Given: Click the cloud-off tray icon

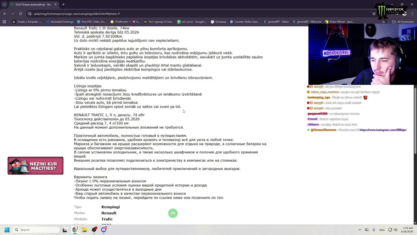Looking at the screenshot, I should [x=367, y=230].
